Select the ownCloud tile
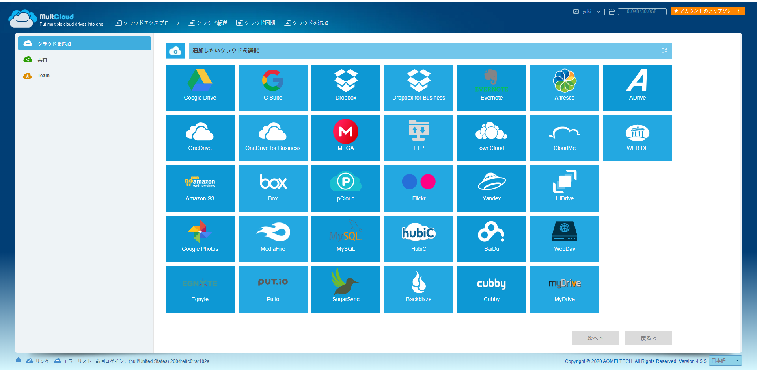The height and width of the screenshot is (370, 757). 492,138
